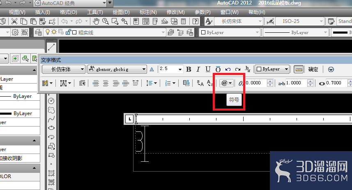The width and height of the screenshot is (352, 190).
Task: Click Center text alignment button
Action: click(x=106, y=83)
